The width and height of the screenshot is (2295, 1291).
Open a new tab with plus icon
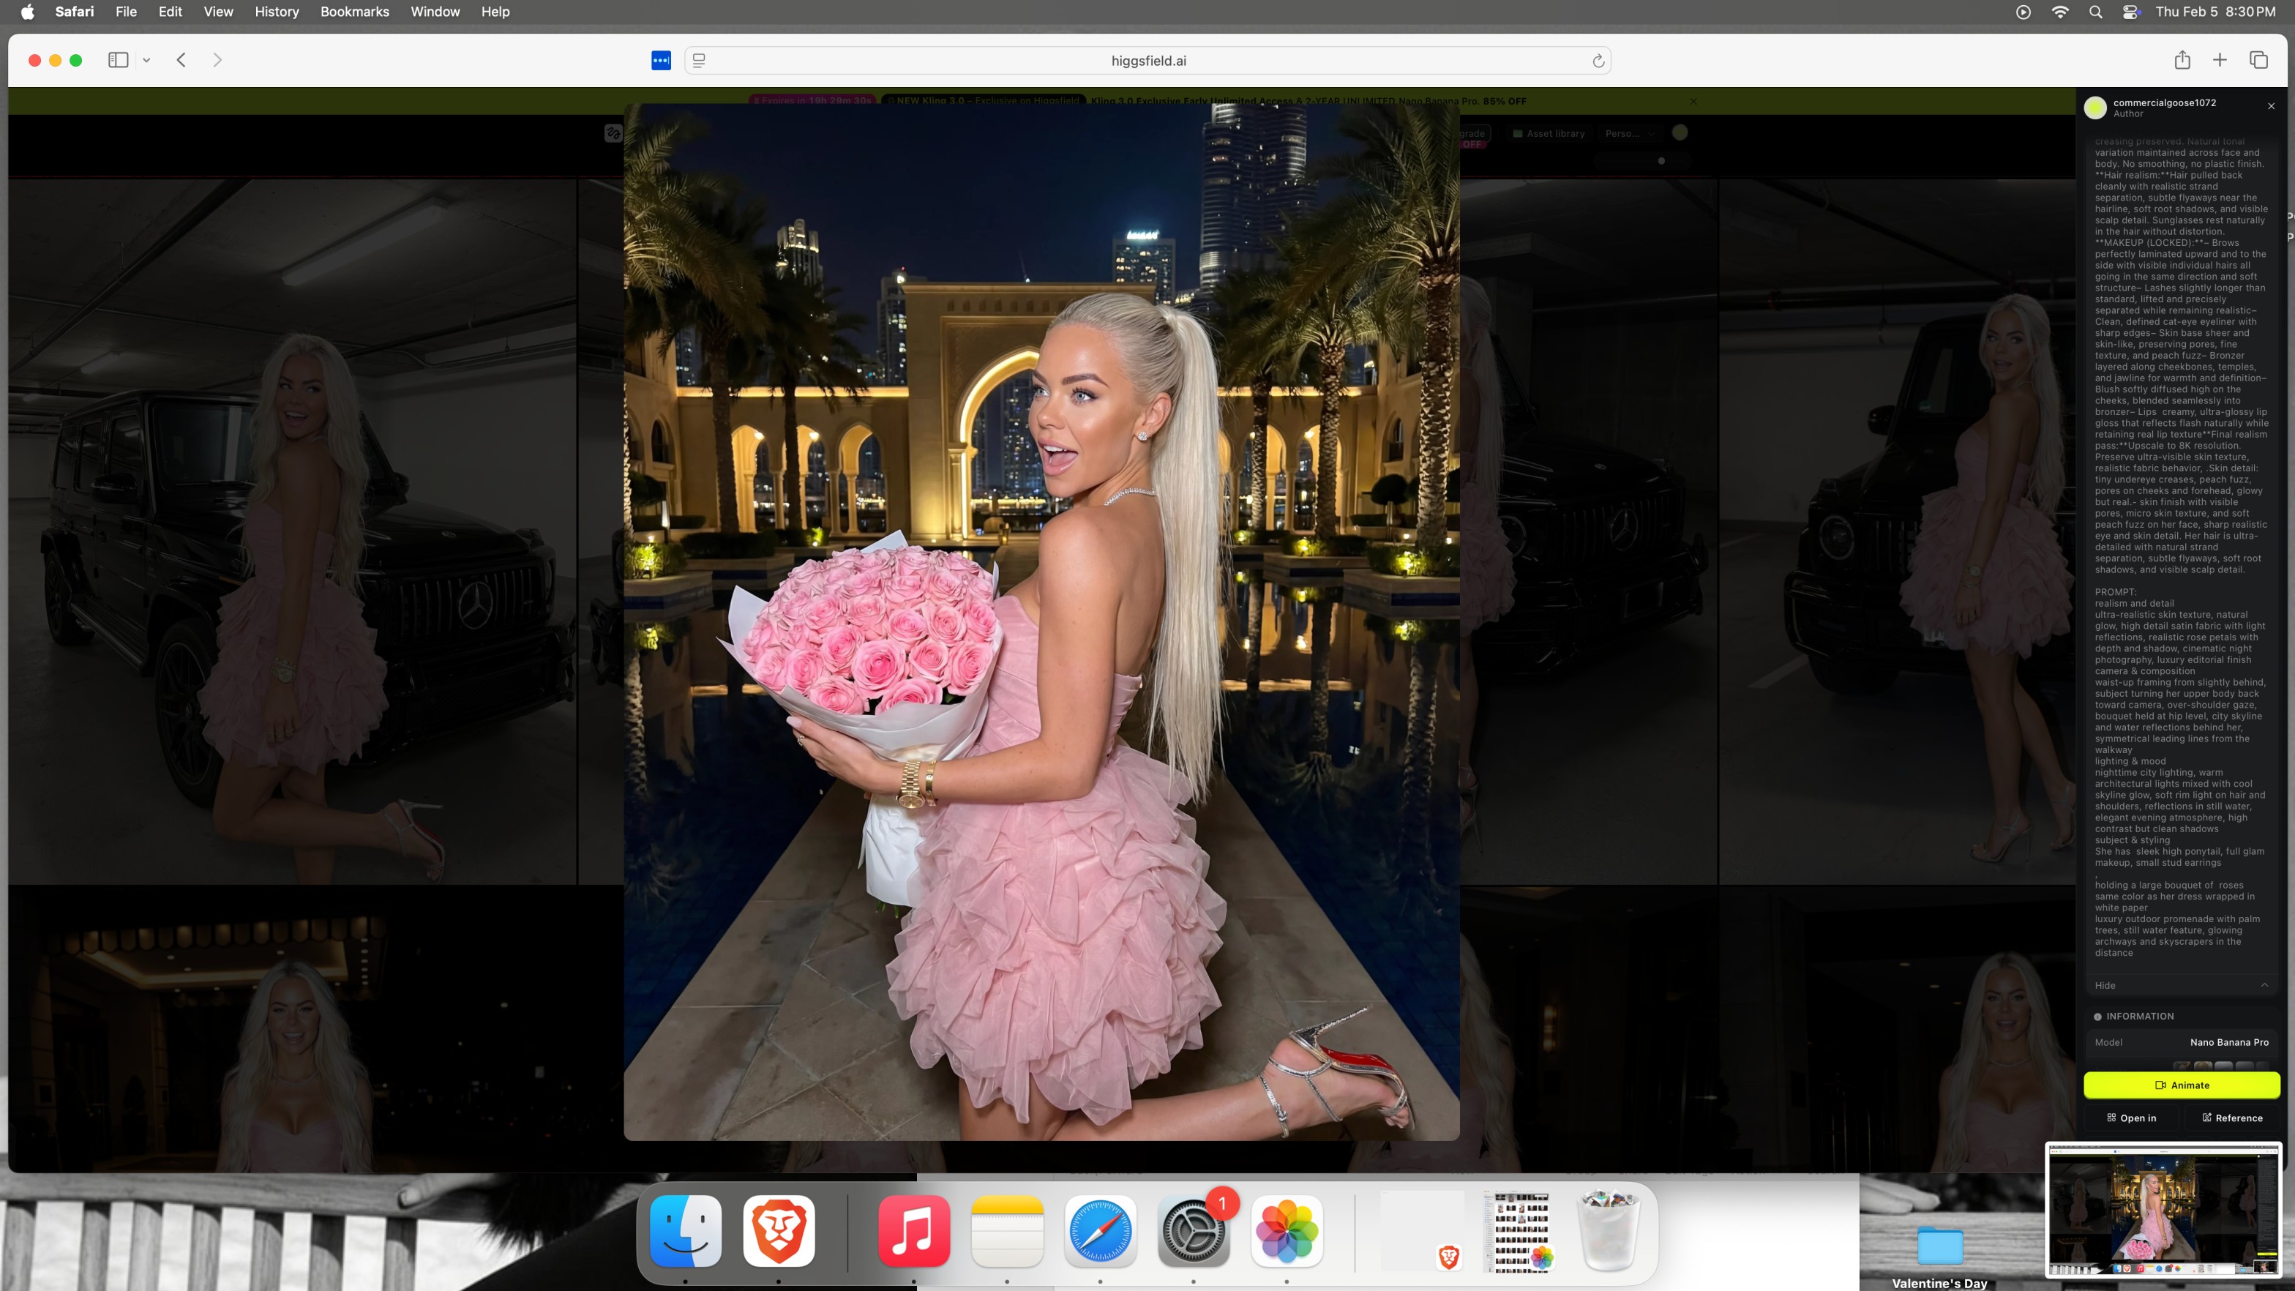point(2220,60)
